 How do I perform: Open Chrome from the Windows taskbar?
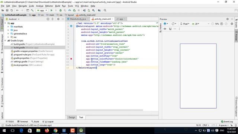(55, 131)
